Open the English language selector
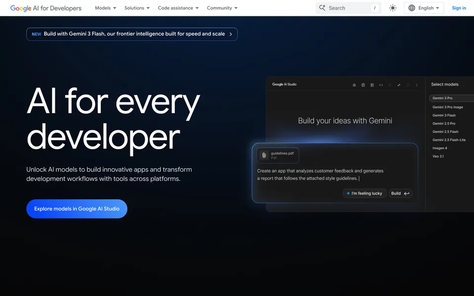The width and height of the screenshot is (474, 296). (424, 8)
